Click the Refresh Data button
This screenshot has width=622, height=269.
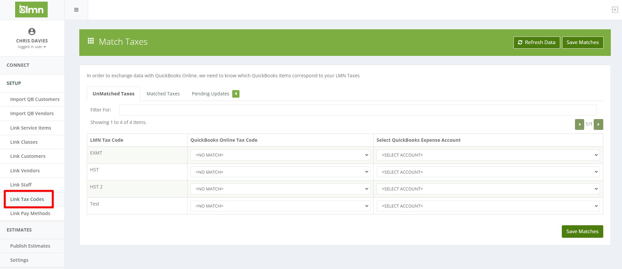tap(536, 42)
